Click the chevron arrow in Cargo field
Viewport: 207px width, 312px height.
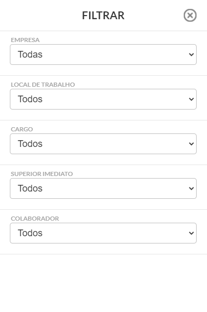(x=191, y=144)
